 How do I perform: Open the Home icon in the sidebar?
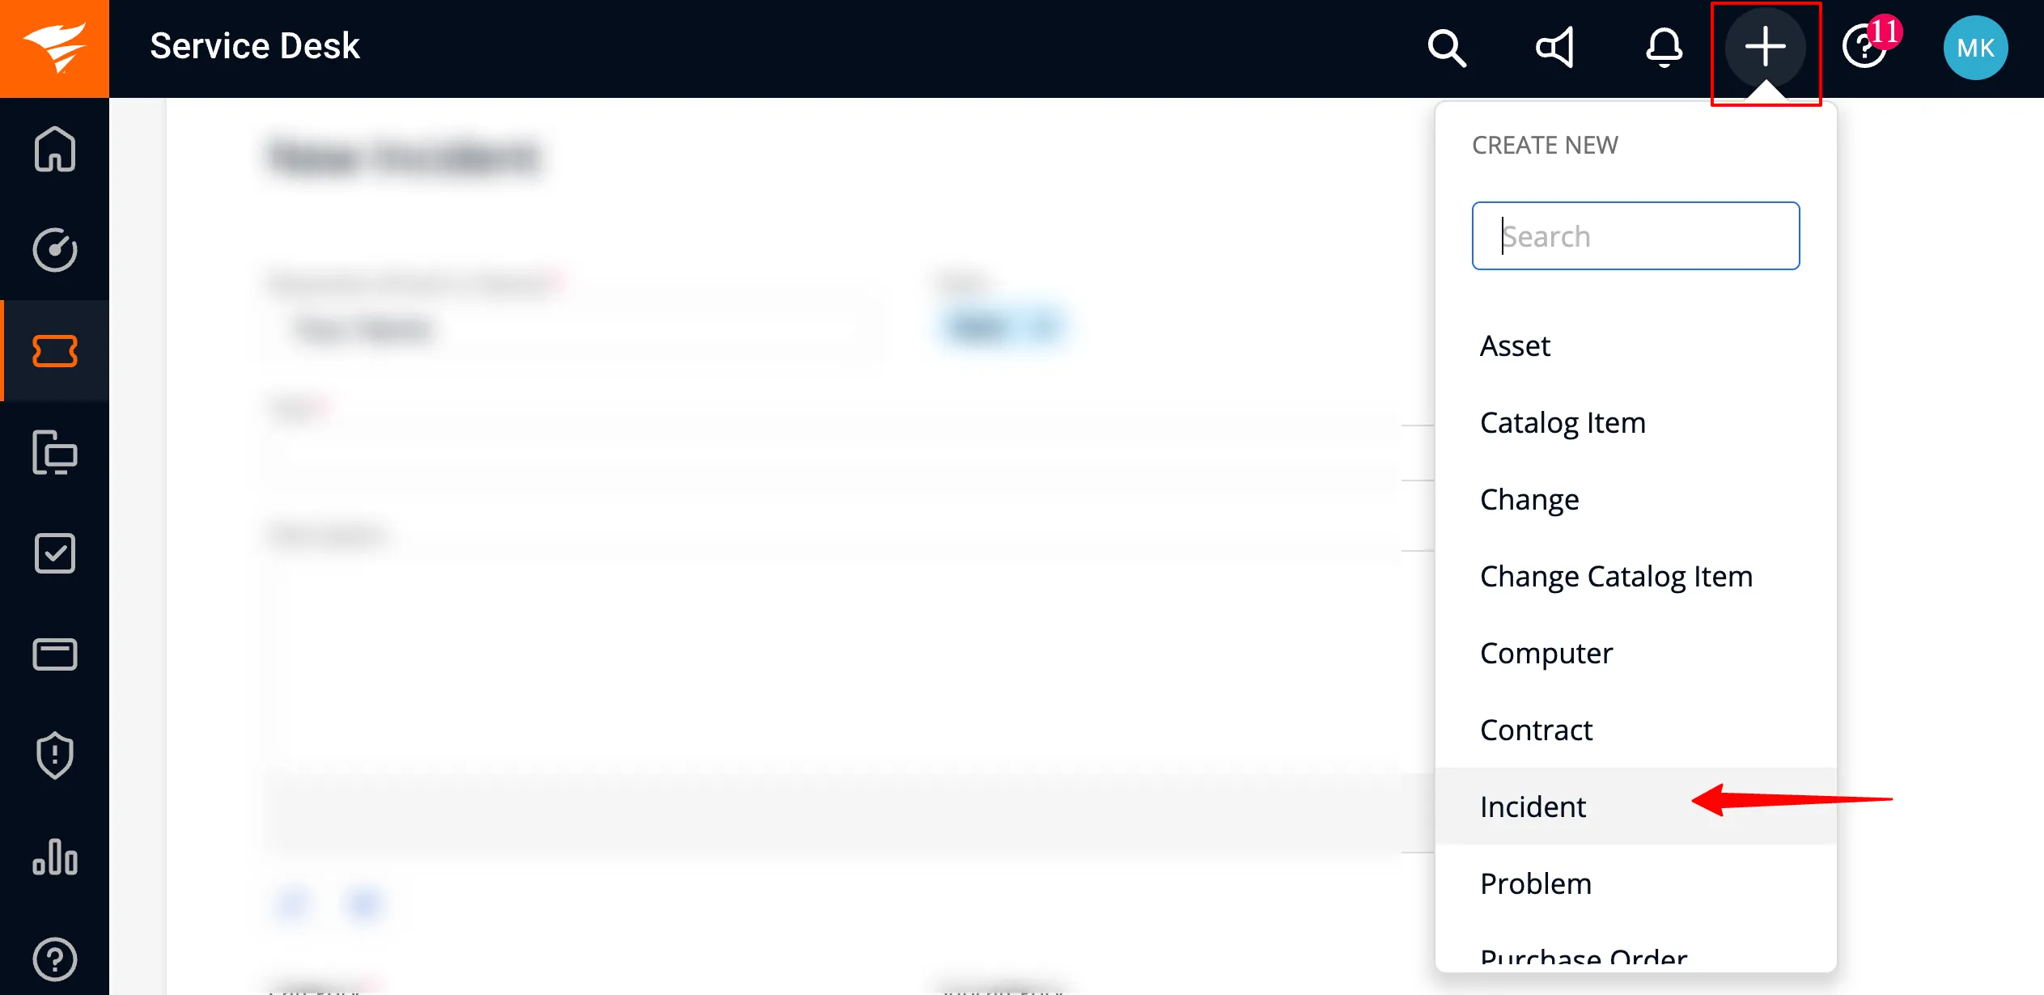coord(55,149)
